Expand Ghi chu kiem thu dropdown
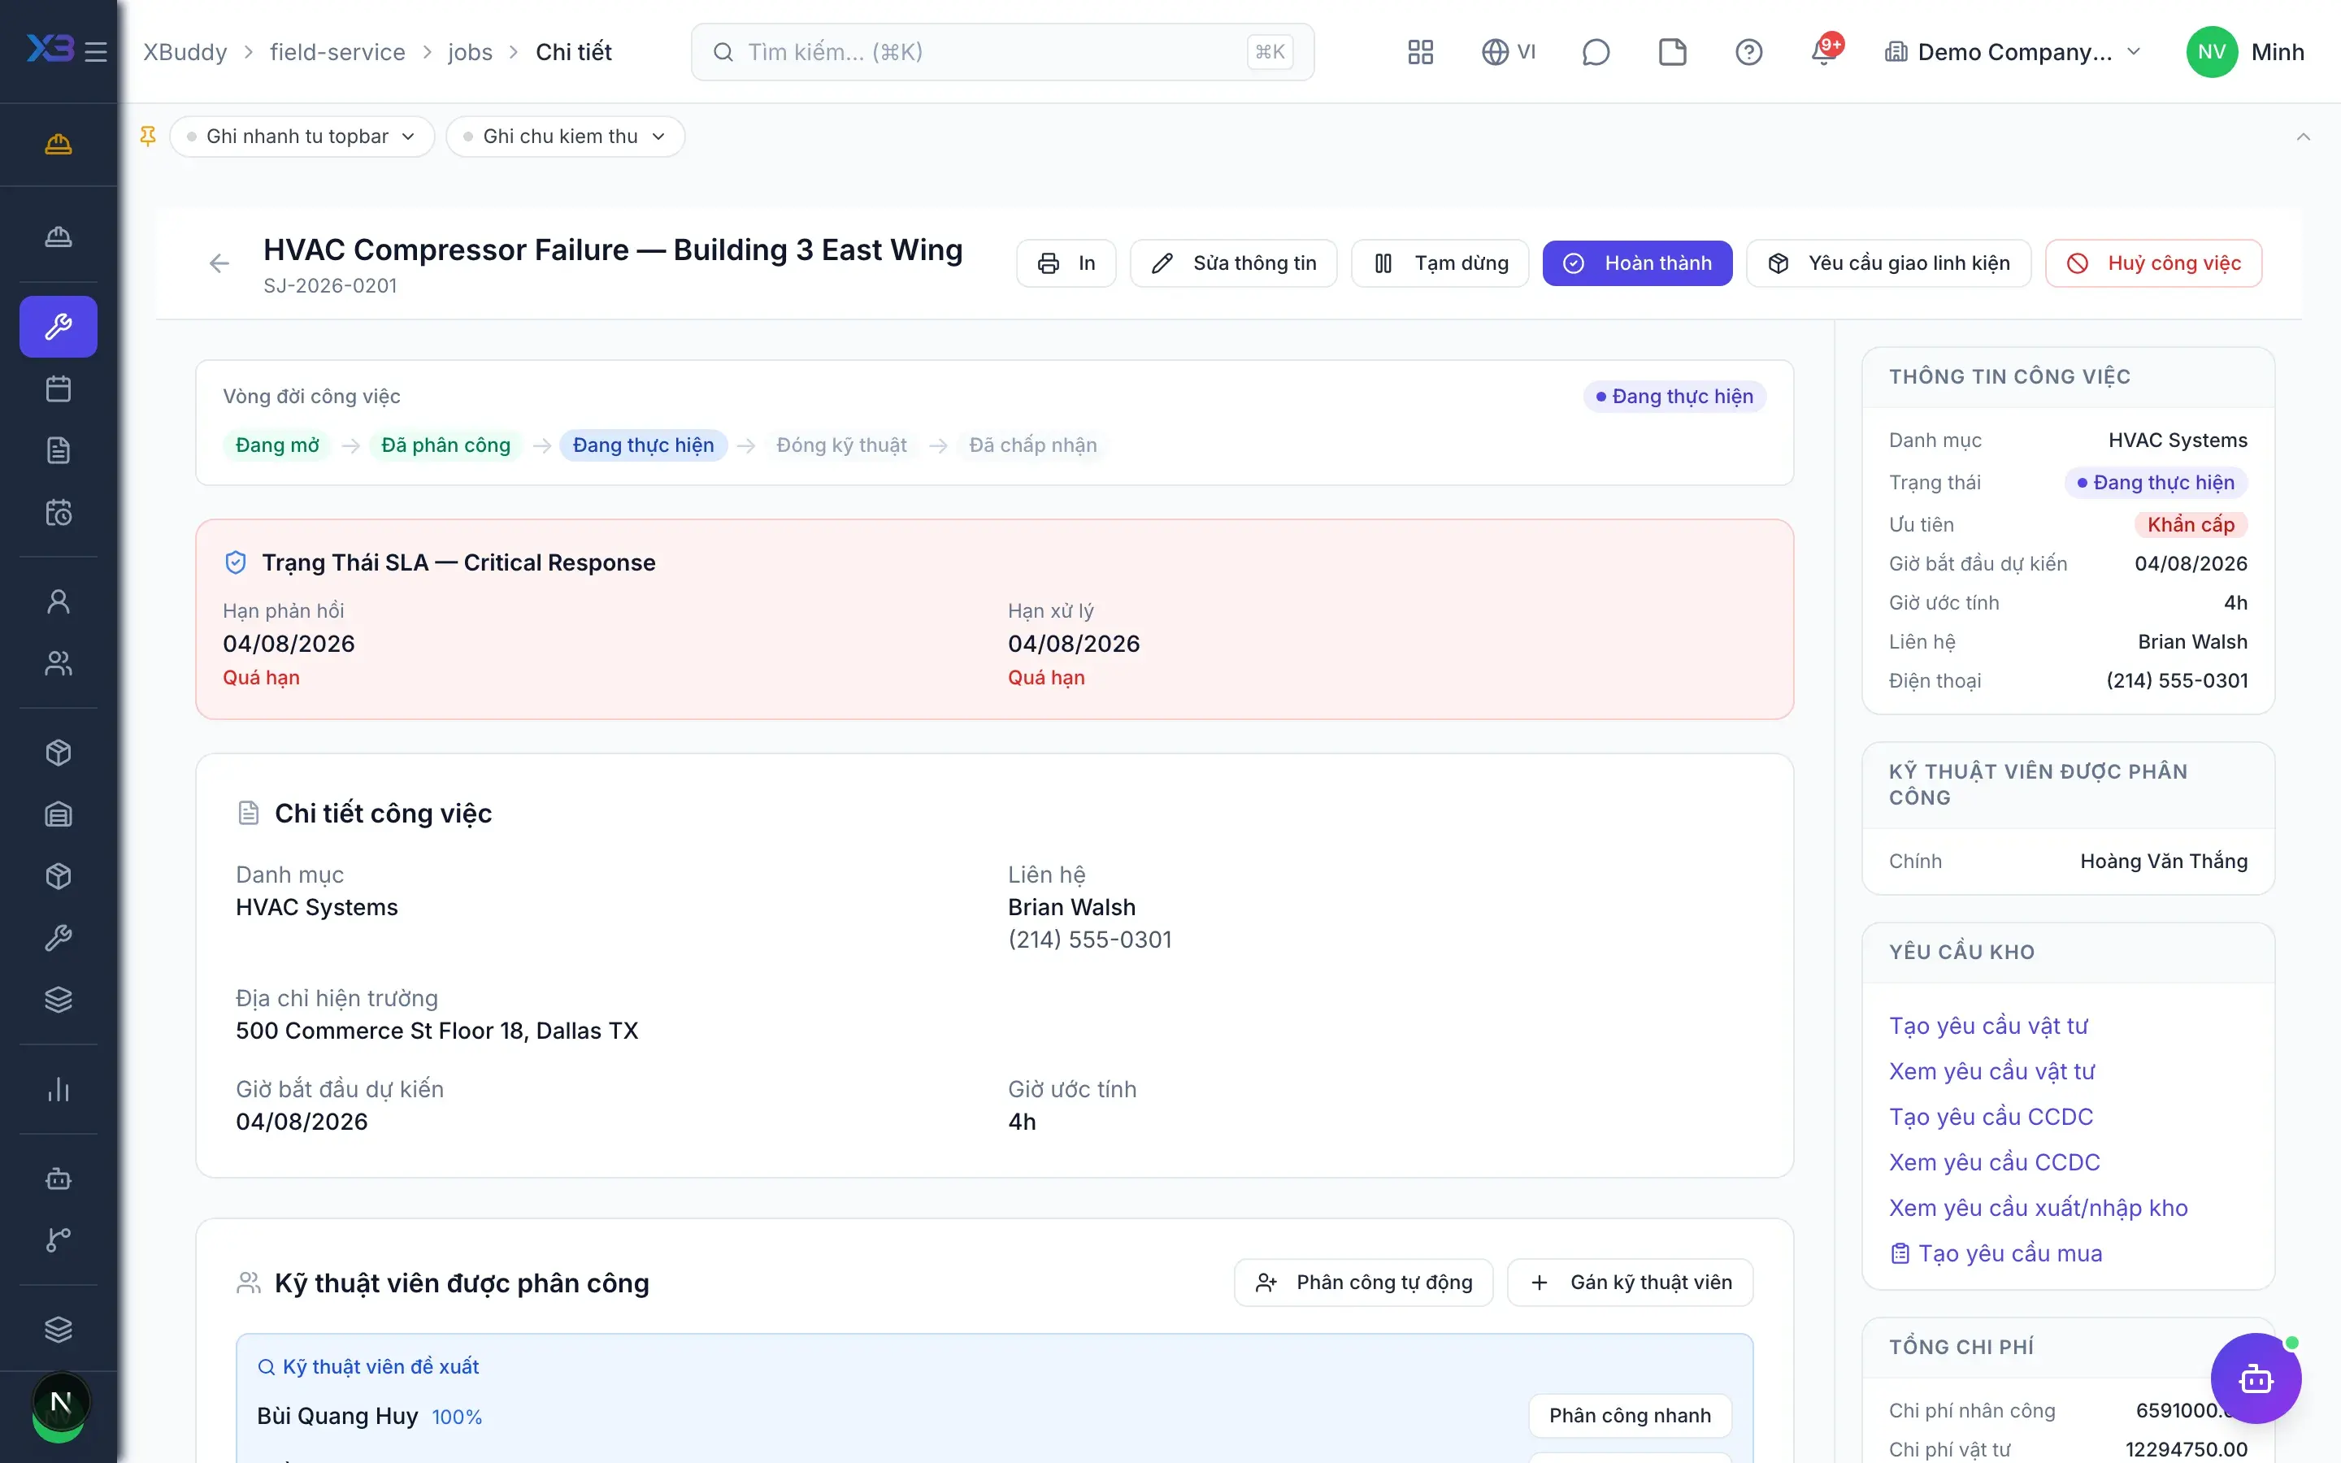The image size is (2341, 1463). (565, 137)
